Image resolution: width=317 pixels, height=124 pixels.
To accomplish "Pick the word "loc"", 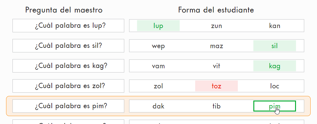I will tap(275, 86).
